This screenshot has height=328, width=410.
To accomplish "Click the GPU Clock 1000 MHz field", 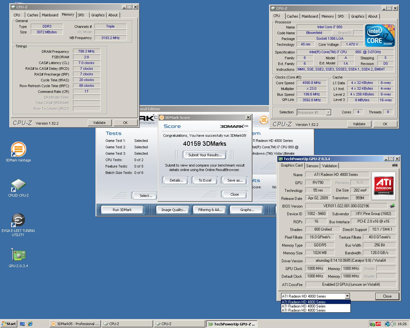I will tap(315, 268).
